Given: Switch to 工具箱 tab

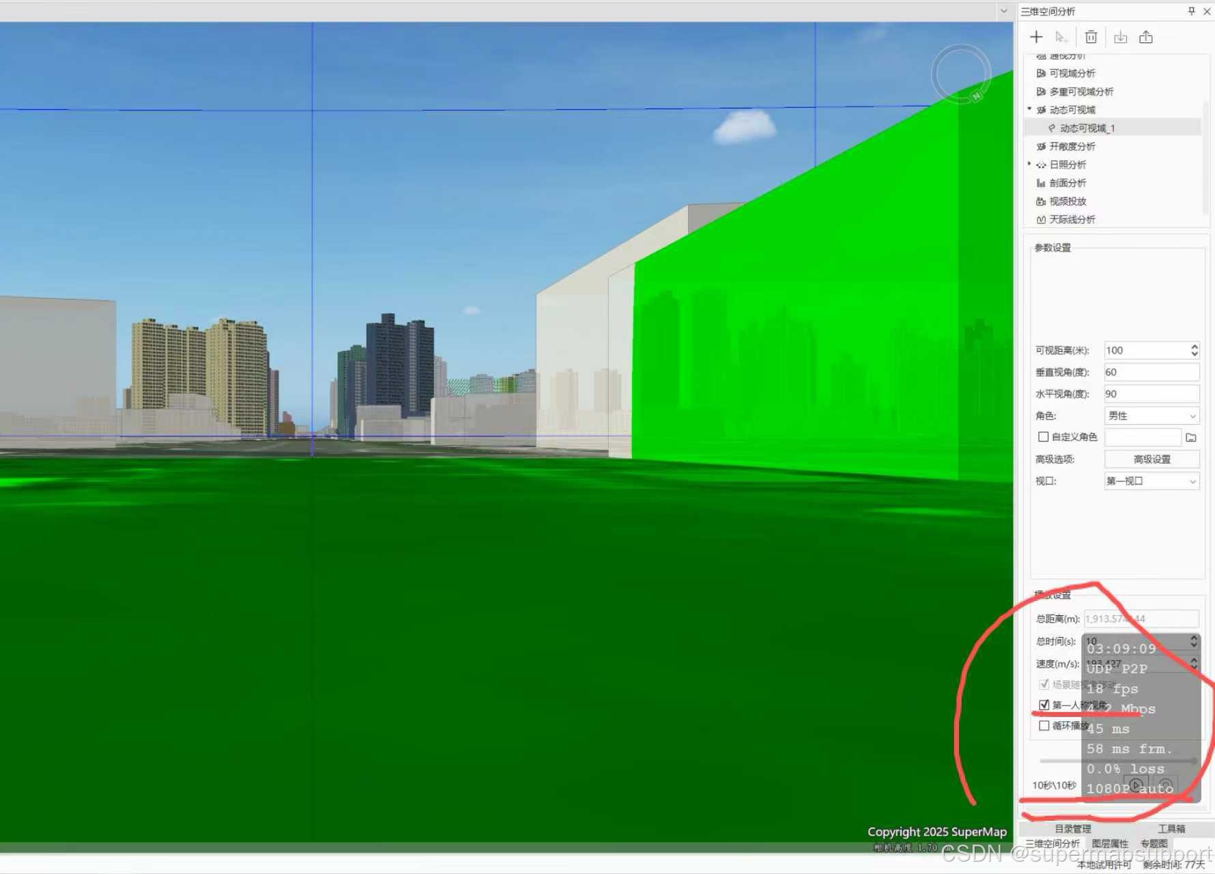Looking at the screenshot, I should click(1171, 828).
